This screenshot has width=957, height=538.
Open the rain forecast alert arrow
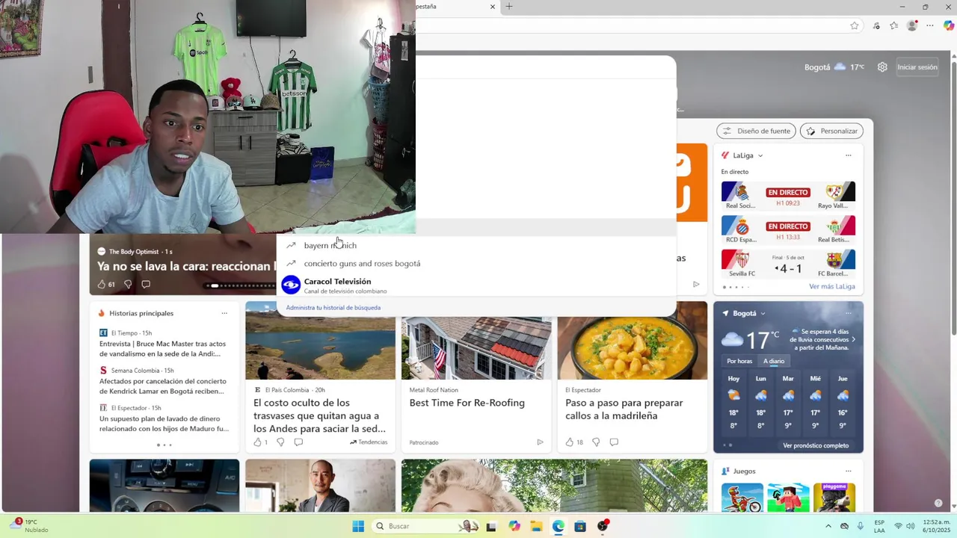click(854, 339)
